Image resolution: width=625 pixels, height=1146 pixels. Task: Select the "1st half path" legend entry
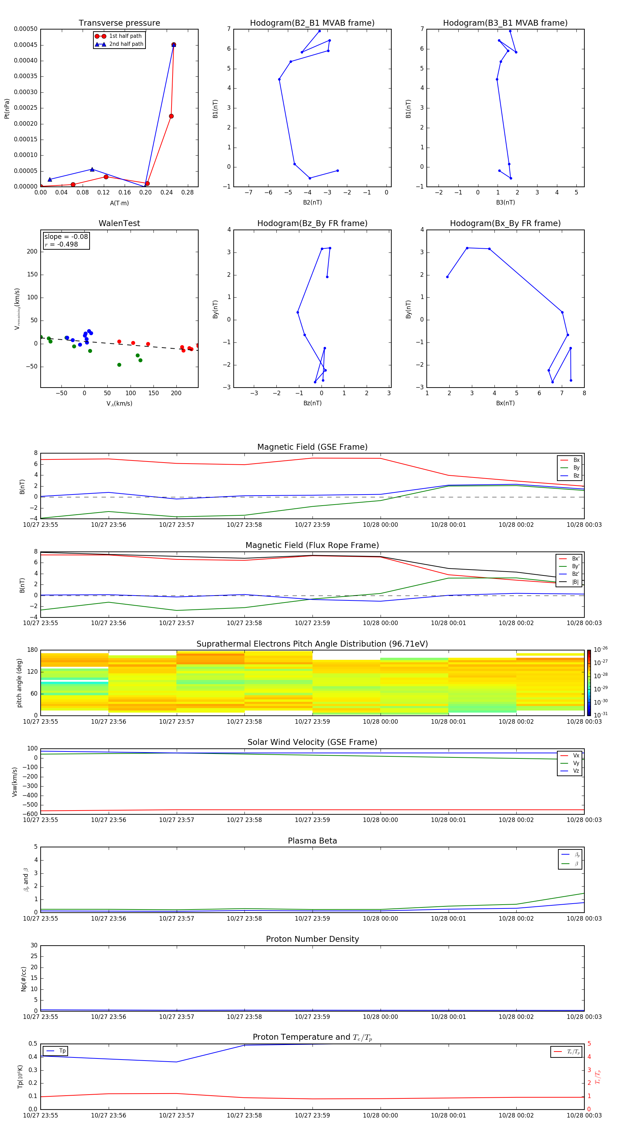coord(118,36)
